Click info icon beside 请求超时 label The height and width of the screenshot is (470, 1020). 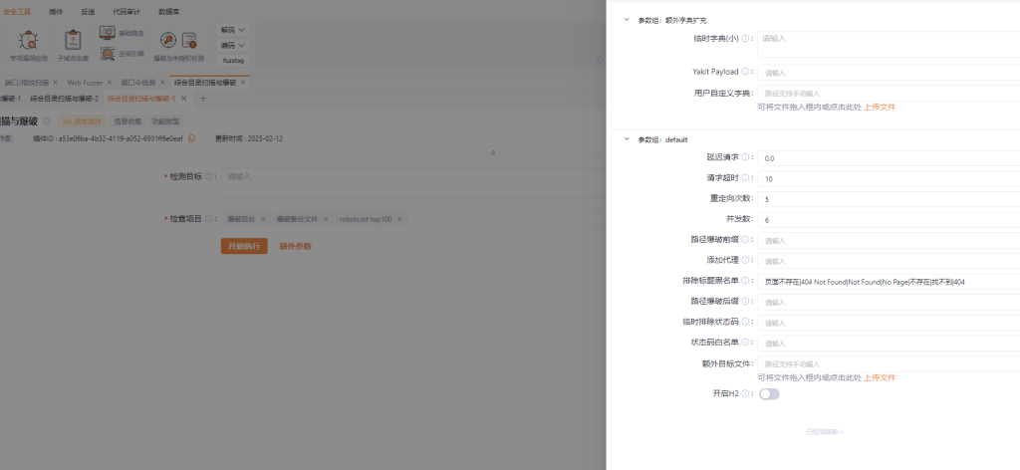coord(745,178)
